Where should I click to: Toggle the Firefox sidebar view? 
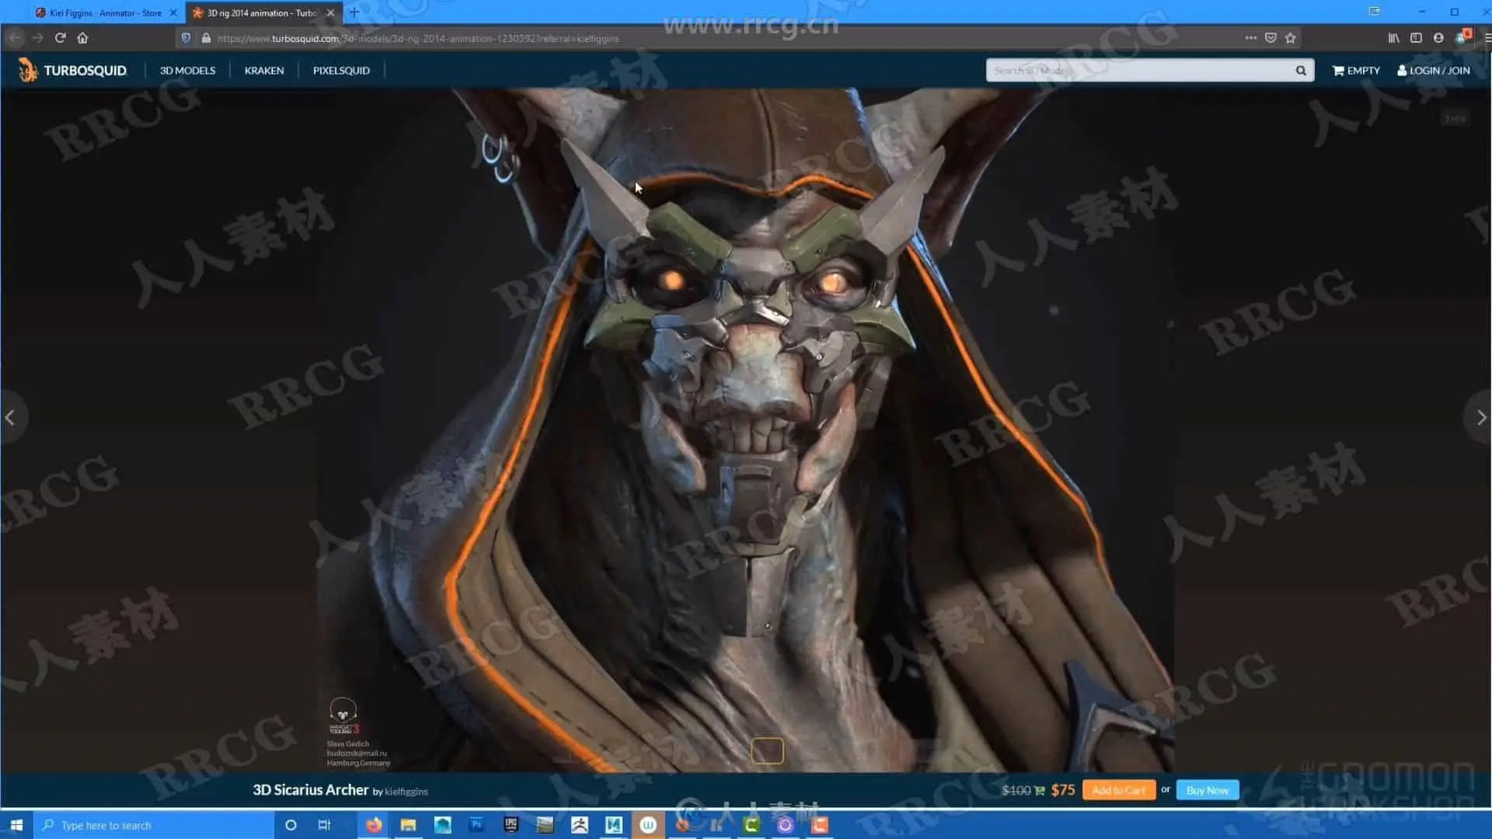1416,37
